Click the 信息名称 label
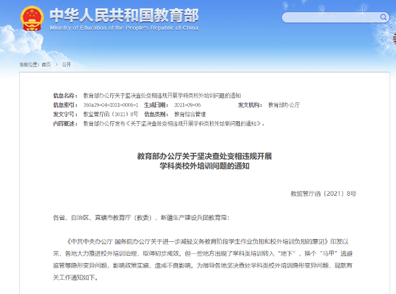Image resolution: width=396 pixels, height=294 pixels. click(65, 95)
